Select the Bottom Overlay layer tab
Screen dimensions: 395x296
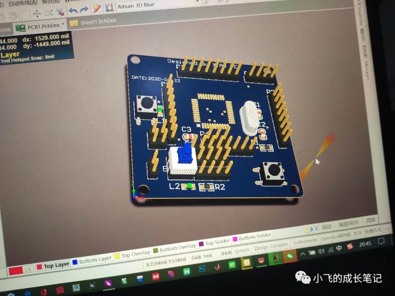174,248
